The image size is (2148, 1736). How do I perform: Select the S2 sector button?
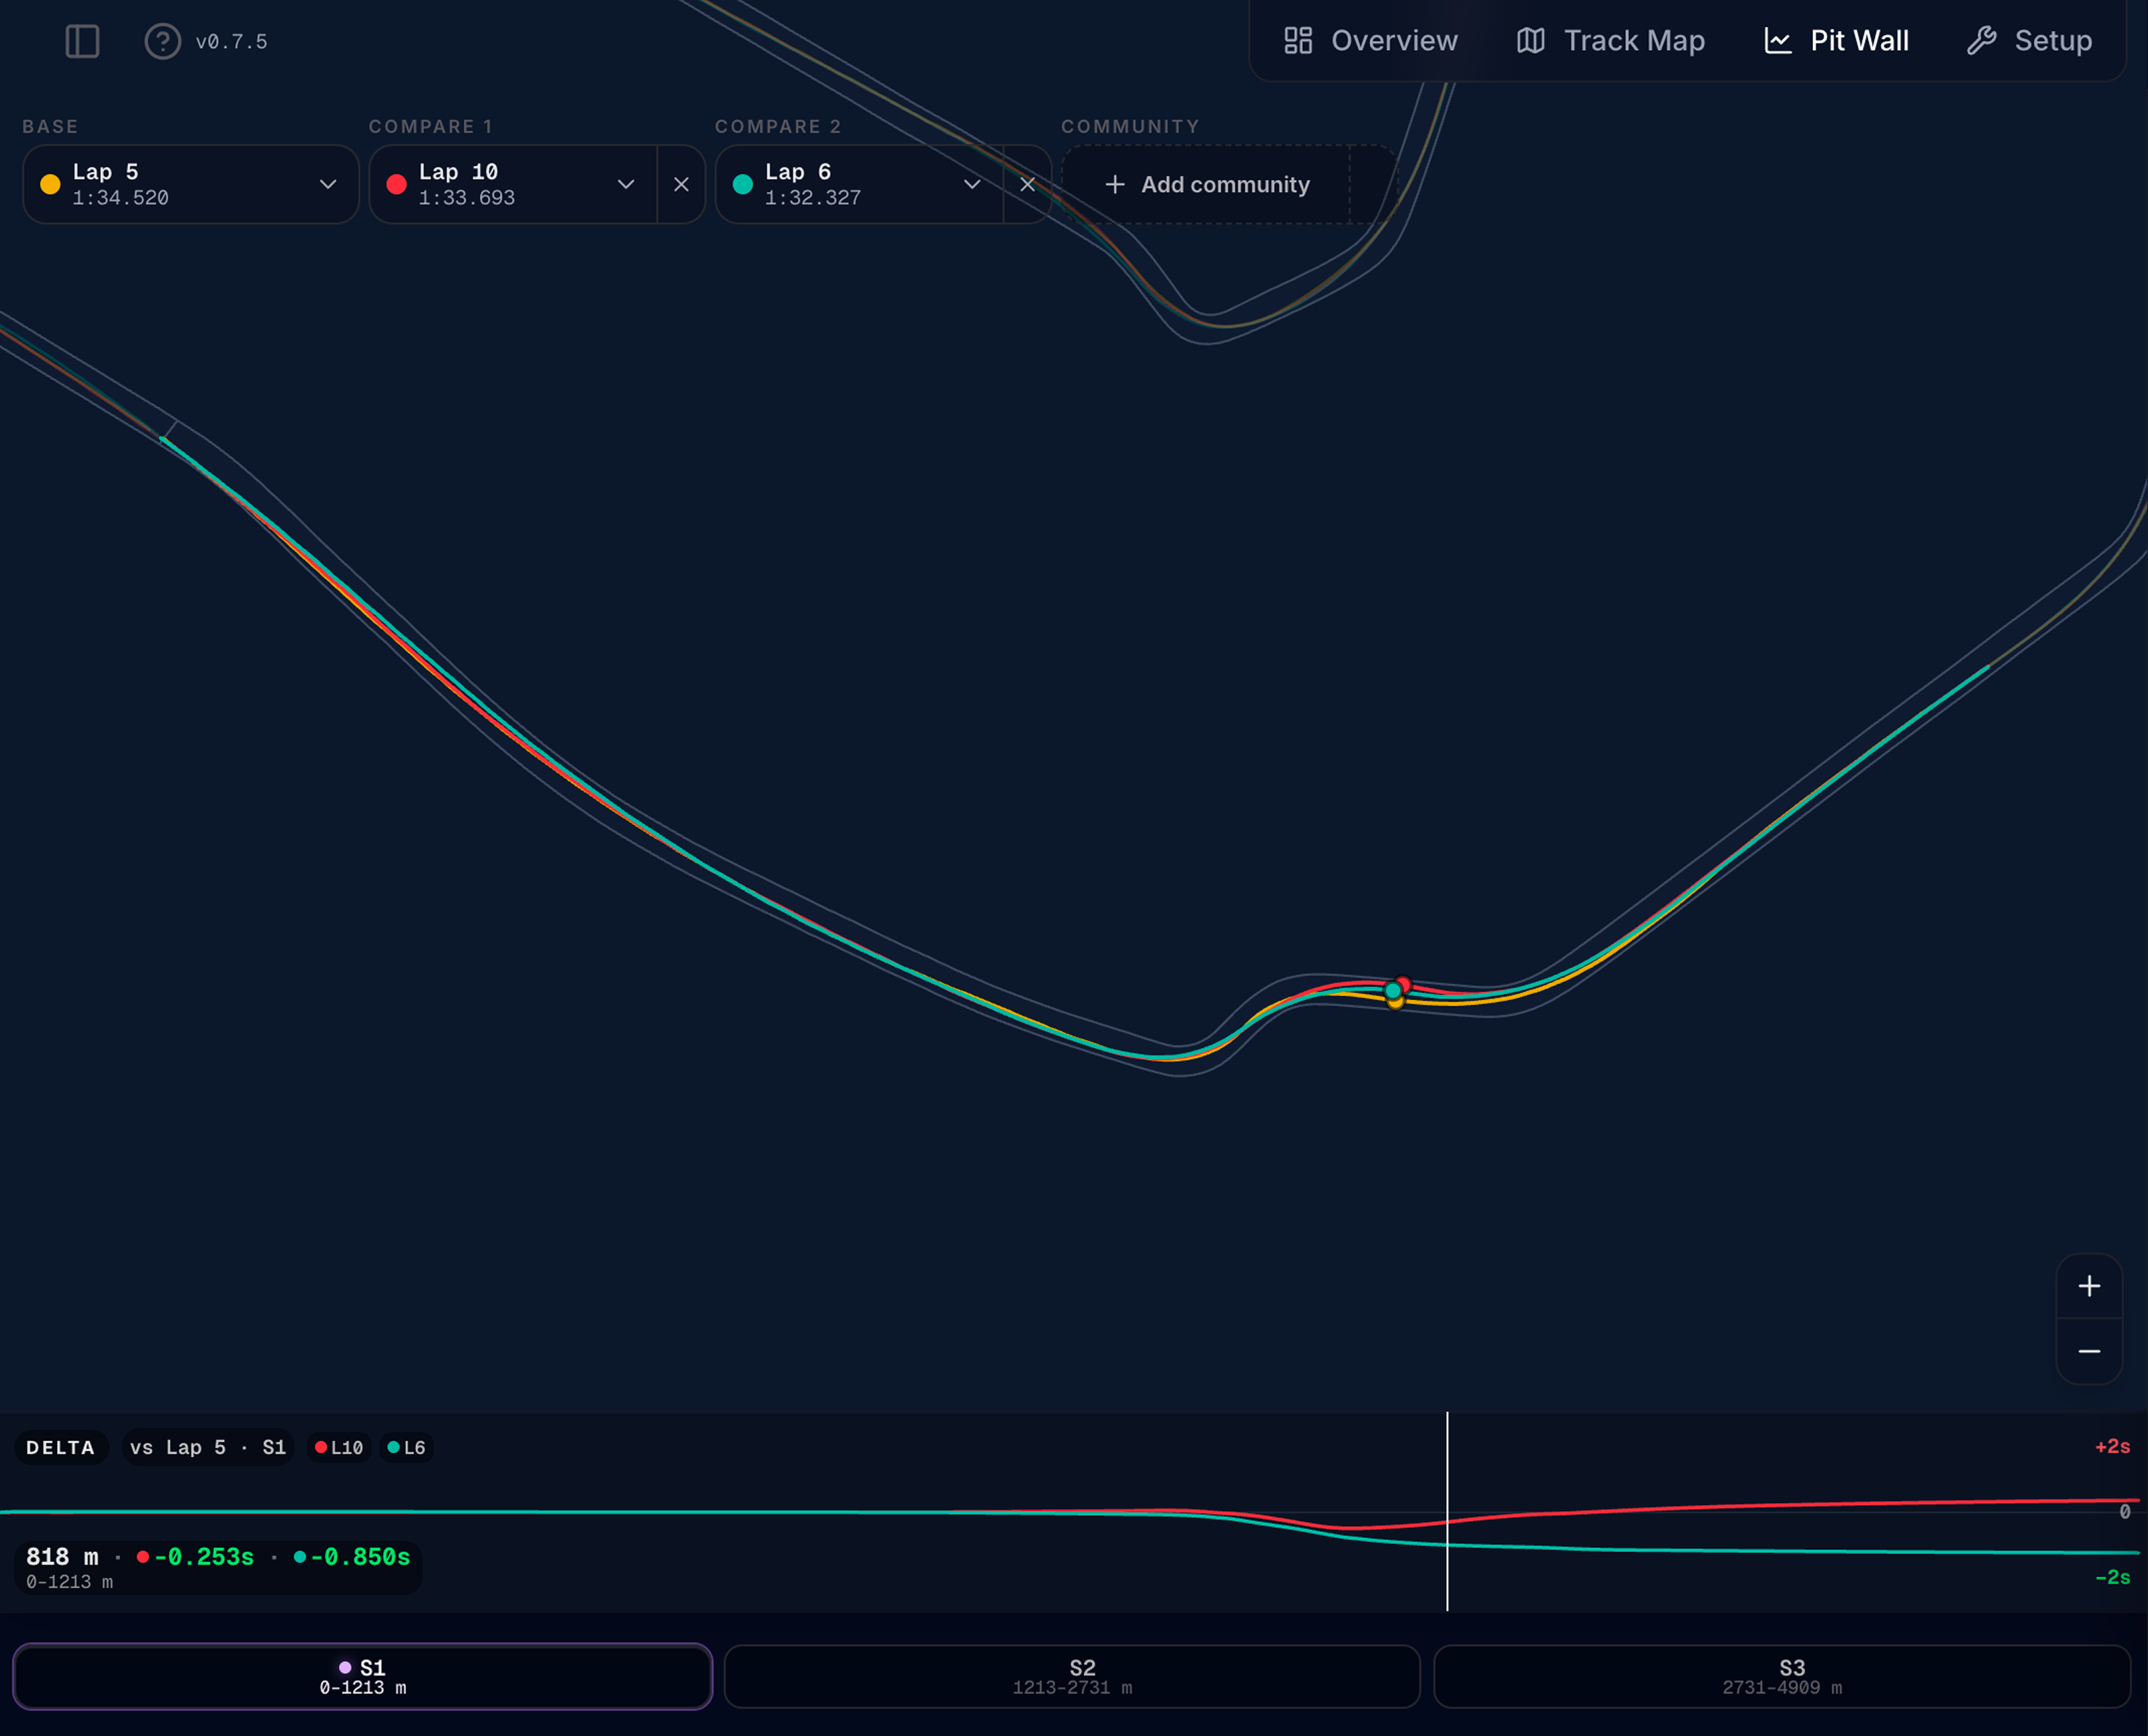pyautogui.click(x=1072, y=1676)
